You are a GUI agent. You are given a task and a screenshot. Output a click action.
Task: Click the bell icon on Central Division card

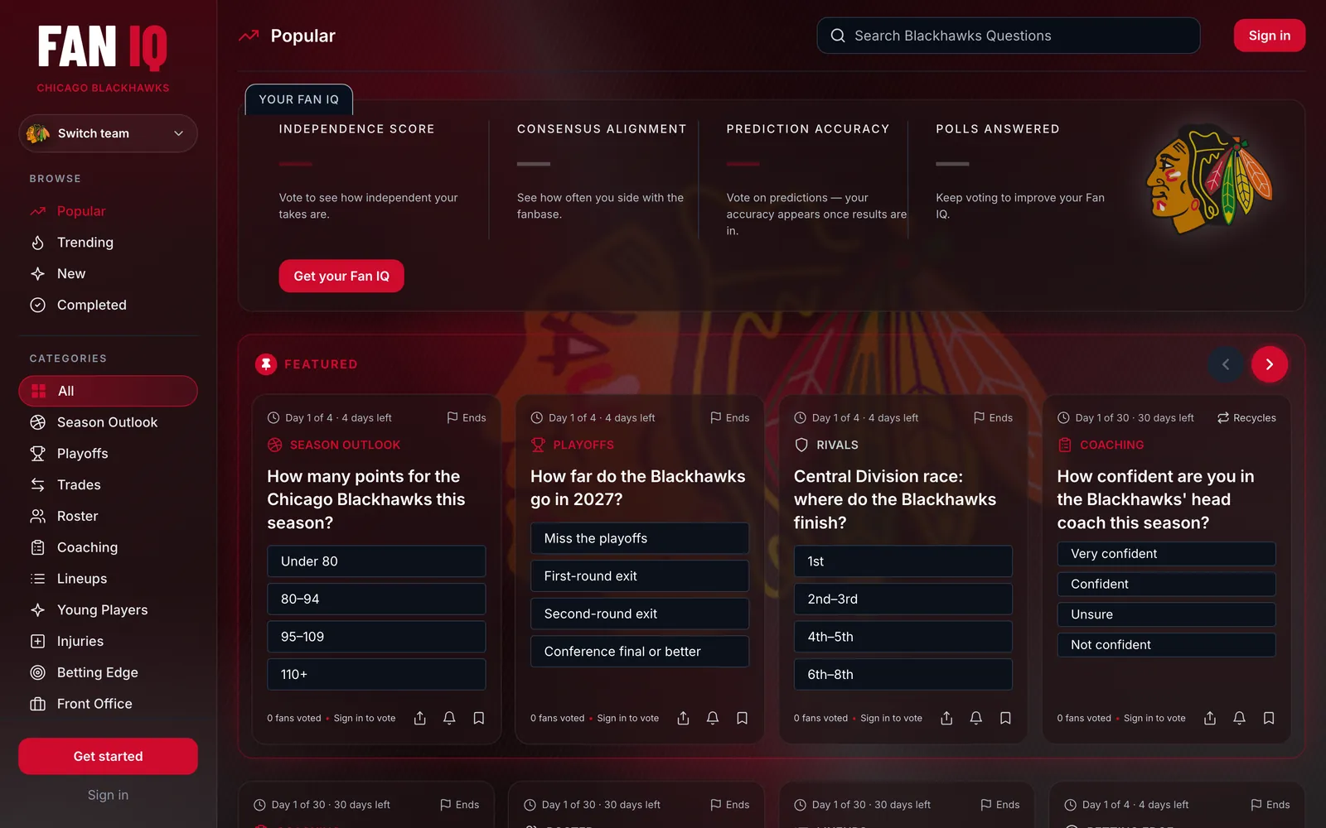coord(976,718)
